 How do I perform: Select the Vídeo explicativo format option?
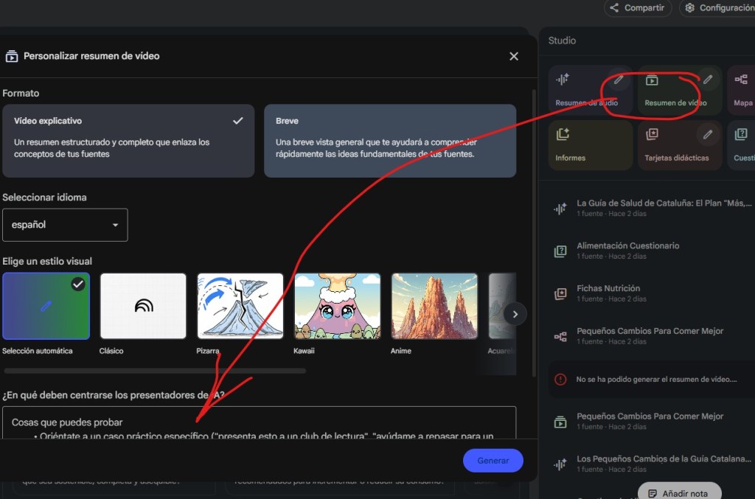tap(128, 140)
